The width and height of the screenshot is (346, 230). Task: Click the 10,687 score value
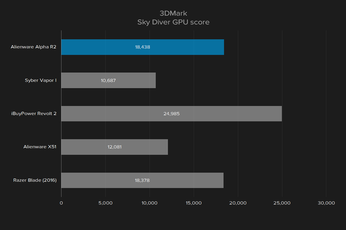[x=108, y=81]
